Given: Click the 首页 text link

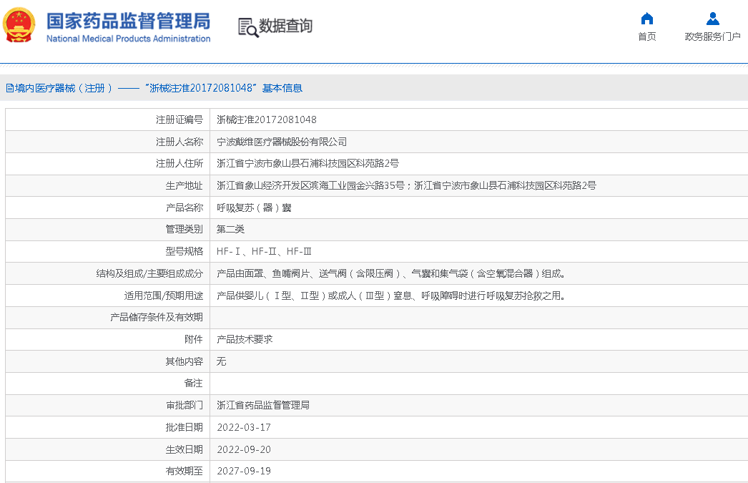Looking at the screenshot, I should pos(647,36).
